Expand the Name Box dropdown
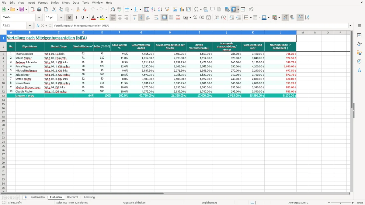Viewport: 365px width, 205px height. coord(30,26)
